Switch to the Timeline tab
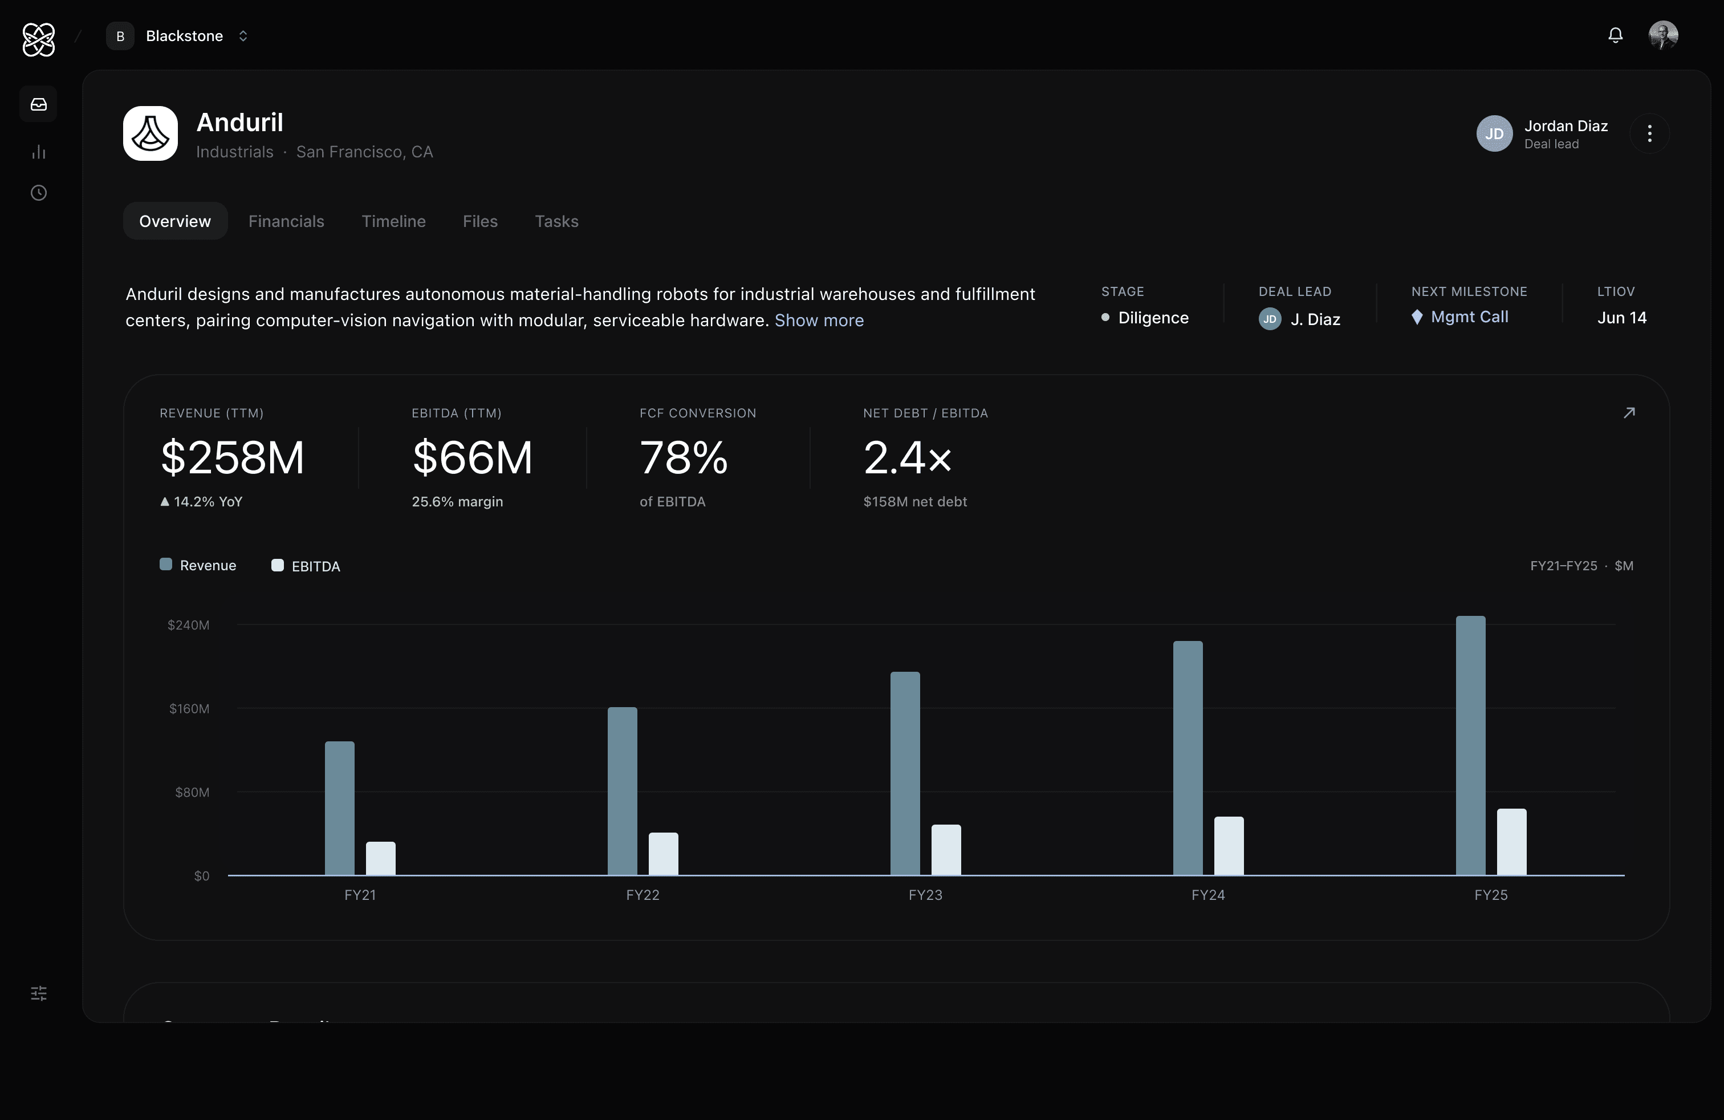The height and width of the screenshot is (1120, 1724). click(x=393, y=221)
